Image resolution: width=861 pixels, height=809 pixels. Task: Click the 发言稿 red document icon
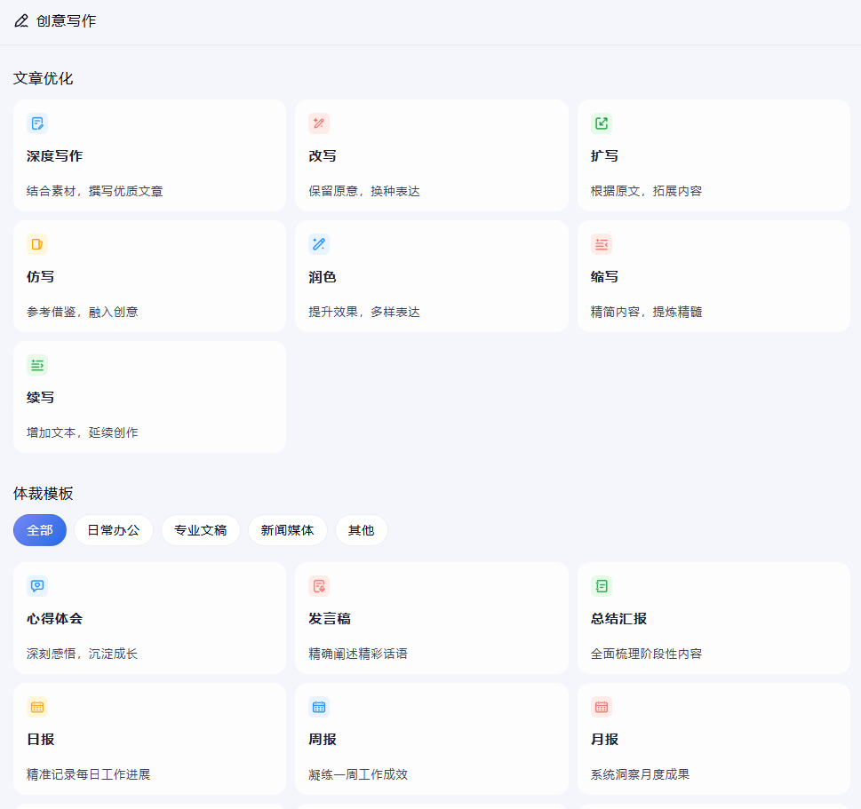tap(319, 586)
